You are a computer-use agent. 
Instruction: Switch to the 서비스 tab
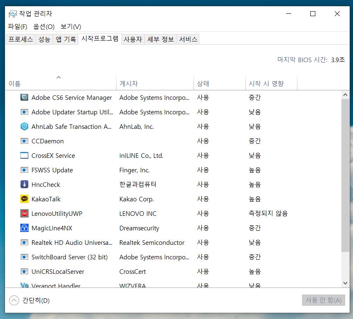tap(188, 39)
